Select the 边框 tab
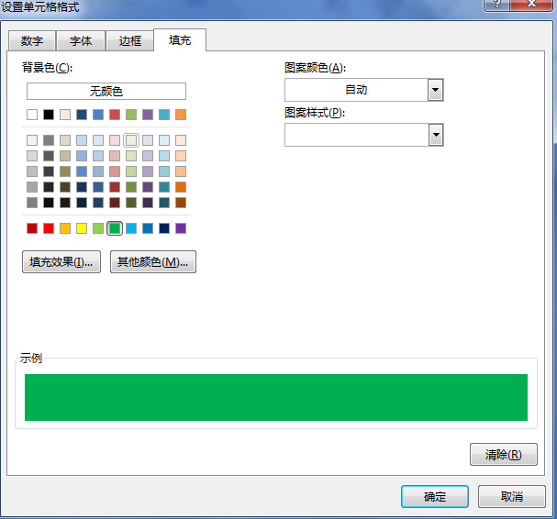Screen dimensions: 557x519 [130, 41]
